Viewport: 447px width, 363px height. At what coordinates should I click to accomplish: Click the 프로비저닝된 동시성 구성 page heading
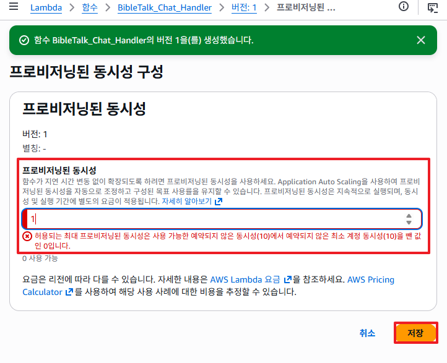(86, 72)
